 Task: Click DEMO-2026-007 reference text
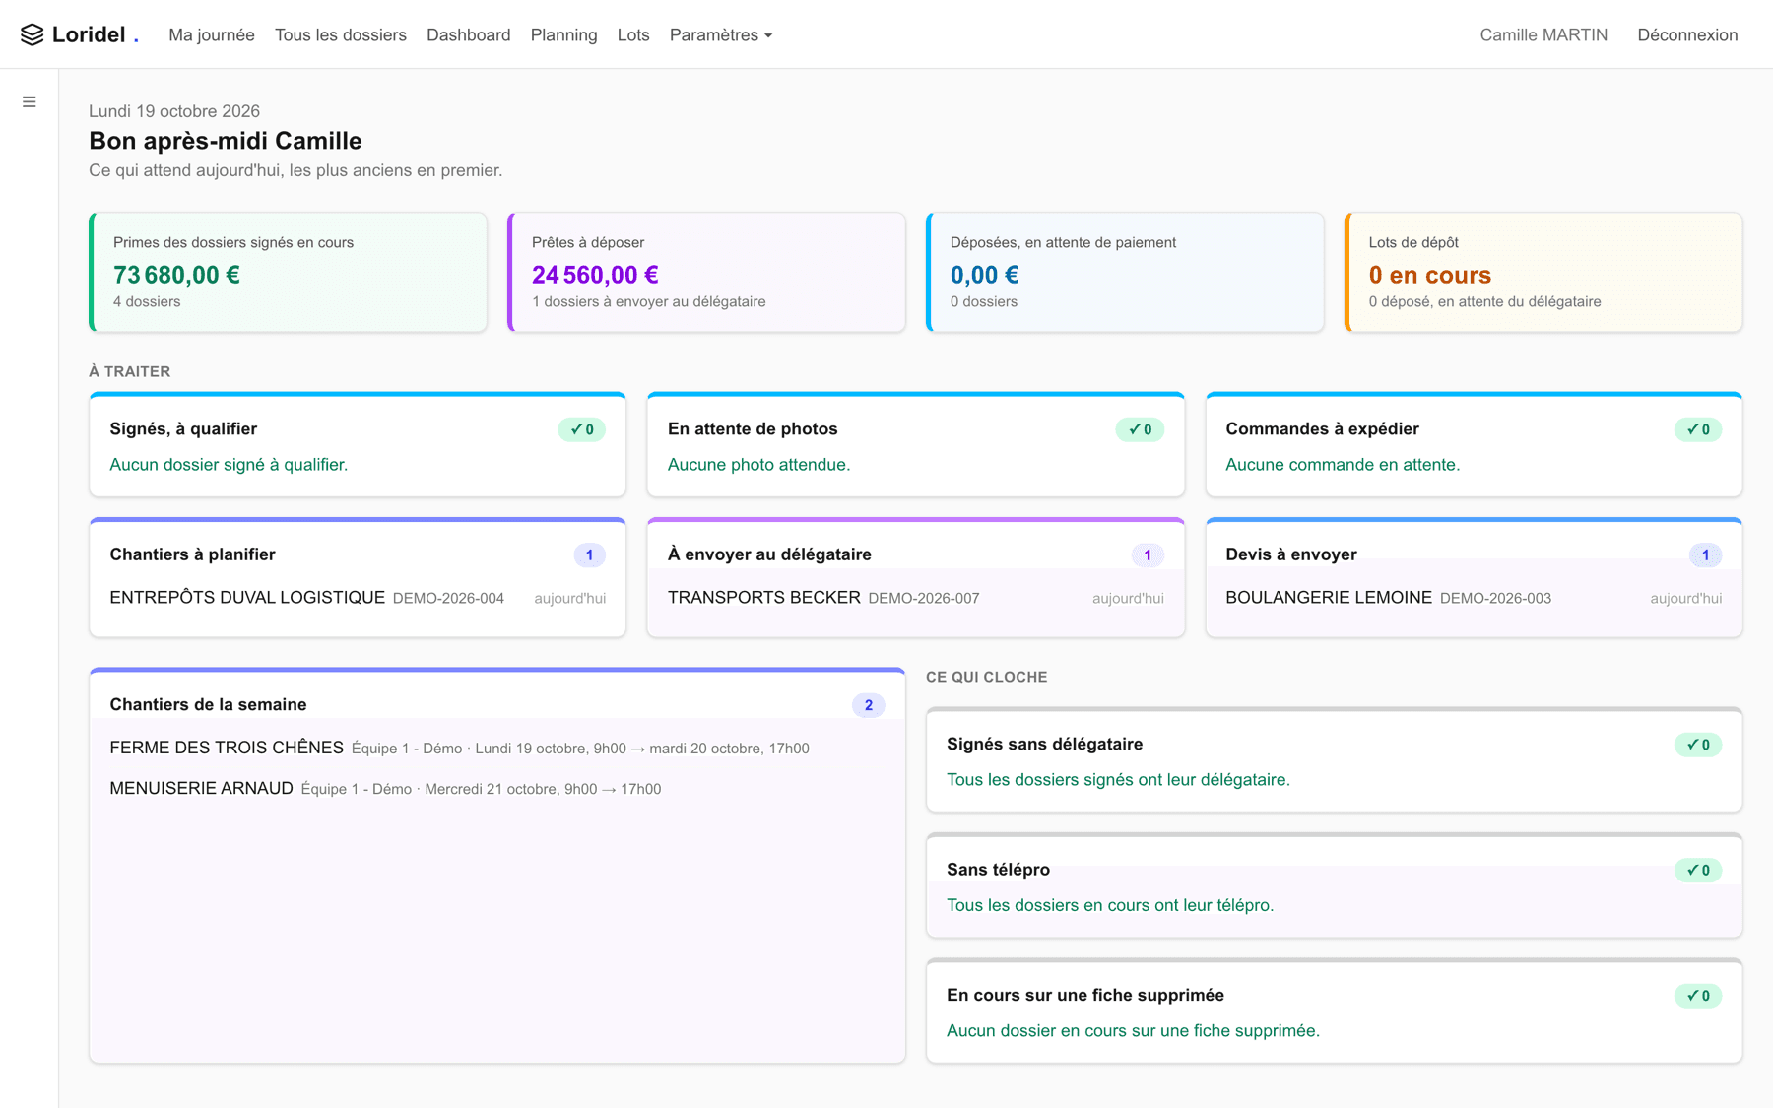(924, 598)
